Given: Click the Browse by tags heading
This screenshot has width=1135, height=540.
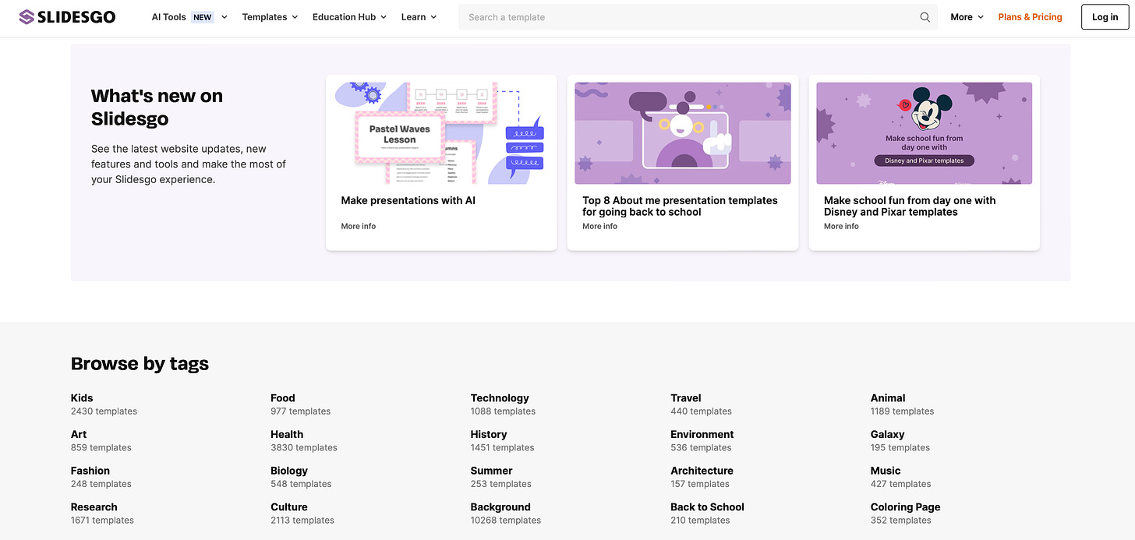Looking at the screenshot, I should pyautogui.click(x=140, y=364).
